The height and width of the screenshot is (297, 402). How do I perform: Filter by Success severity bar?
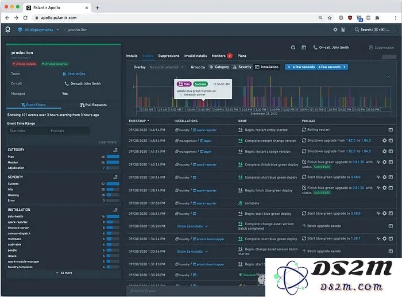[x=113, y=184]
